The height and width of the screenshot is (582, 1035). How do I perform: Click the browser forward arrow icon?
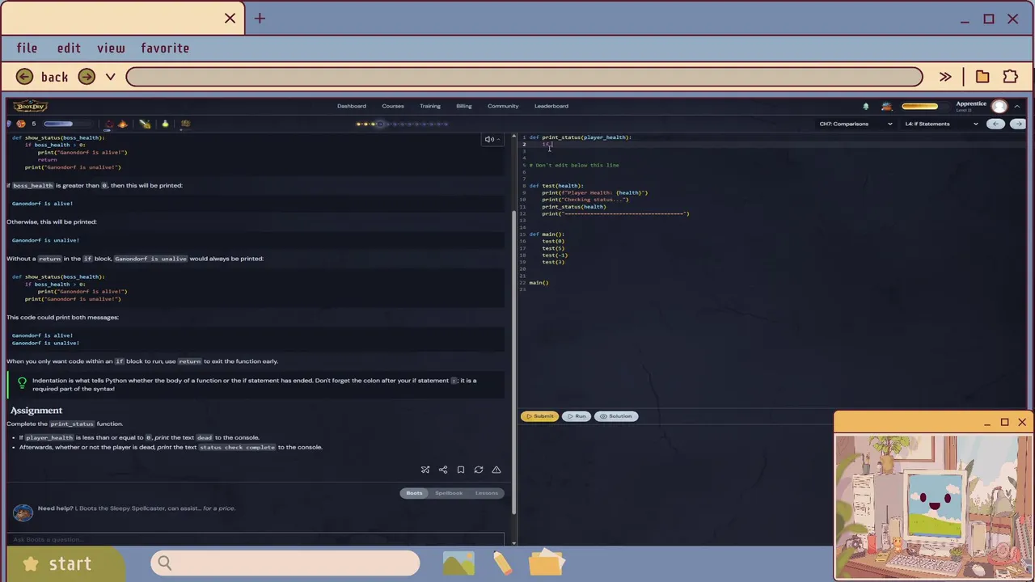click(x=87, y=77)
